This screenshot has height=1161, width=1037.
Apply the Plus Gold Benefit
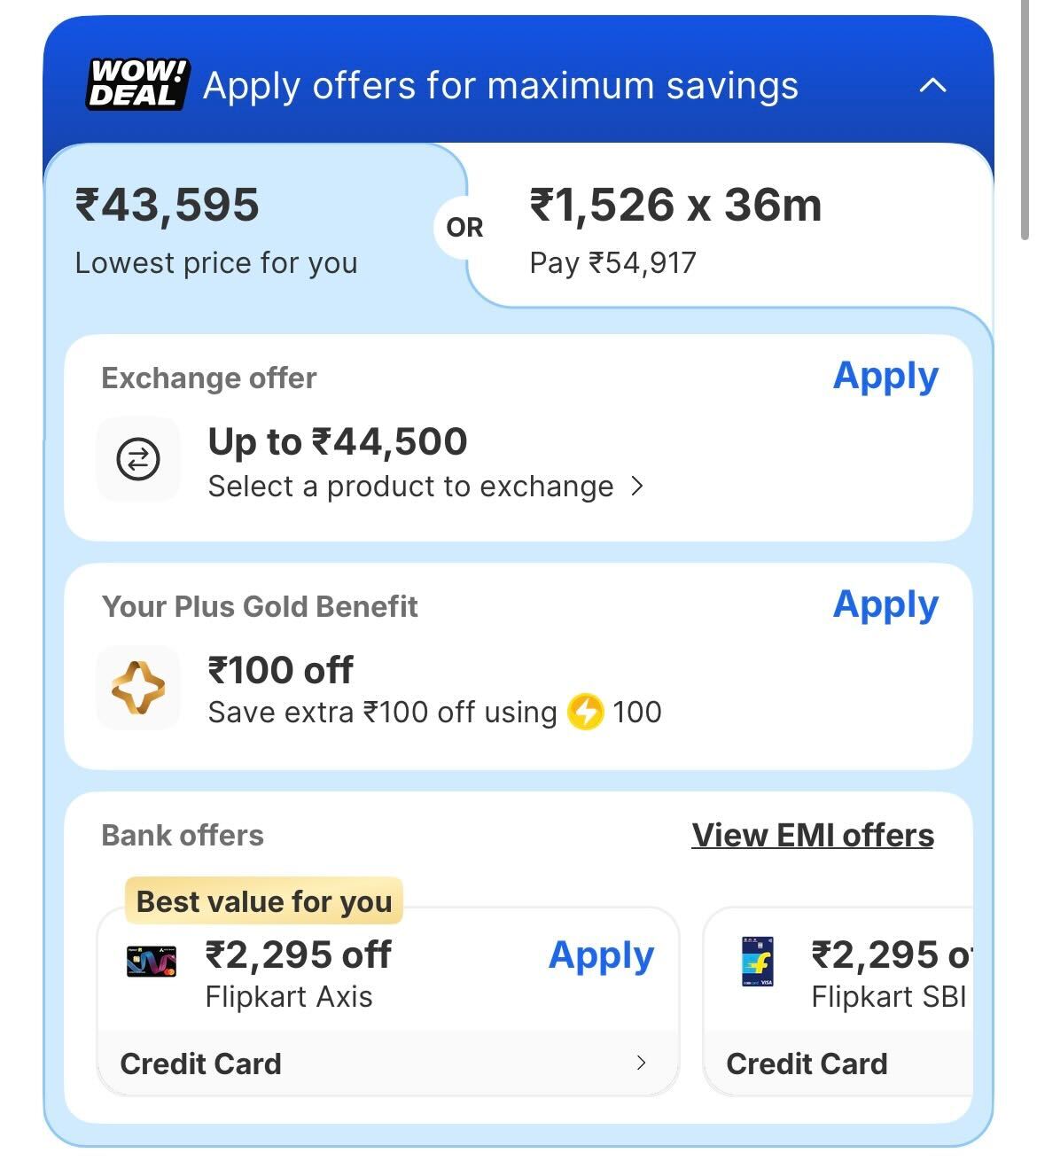[885, 605]
